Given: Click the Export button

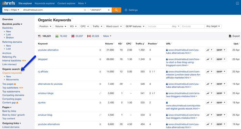Looking at the screenshot, I should pyautogui.click(x=234, y=36).
